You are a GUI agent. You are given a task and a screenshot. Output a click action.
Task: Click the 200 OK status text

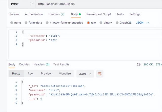pos(148,64)
